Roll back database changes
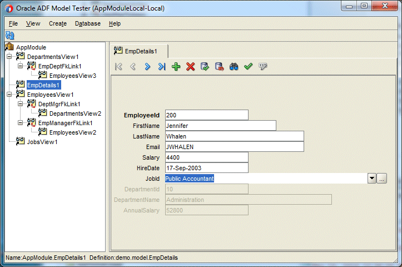402x267 pixels. (219, 67)
